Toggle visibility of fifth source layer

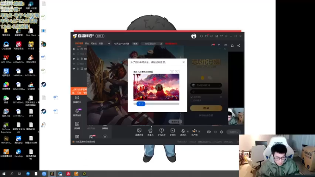74,68
